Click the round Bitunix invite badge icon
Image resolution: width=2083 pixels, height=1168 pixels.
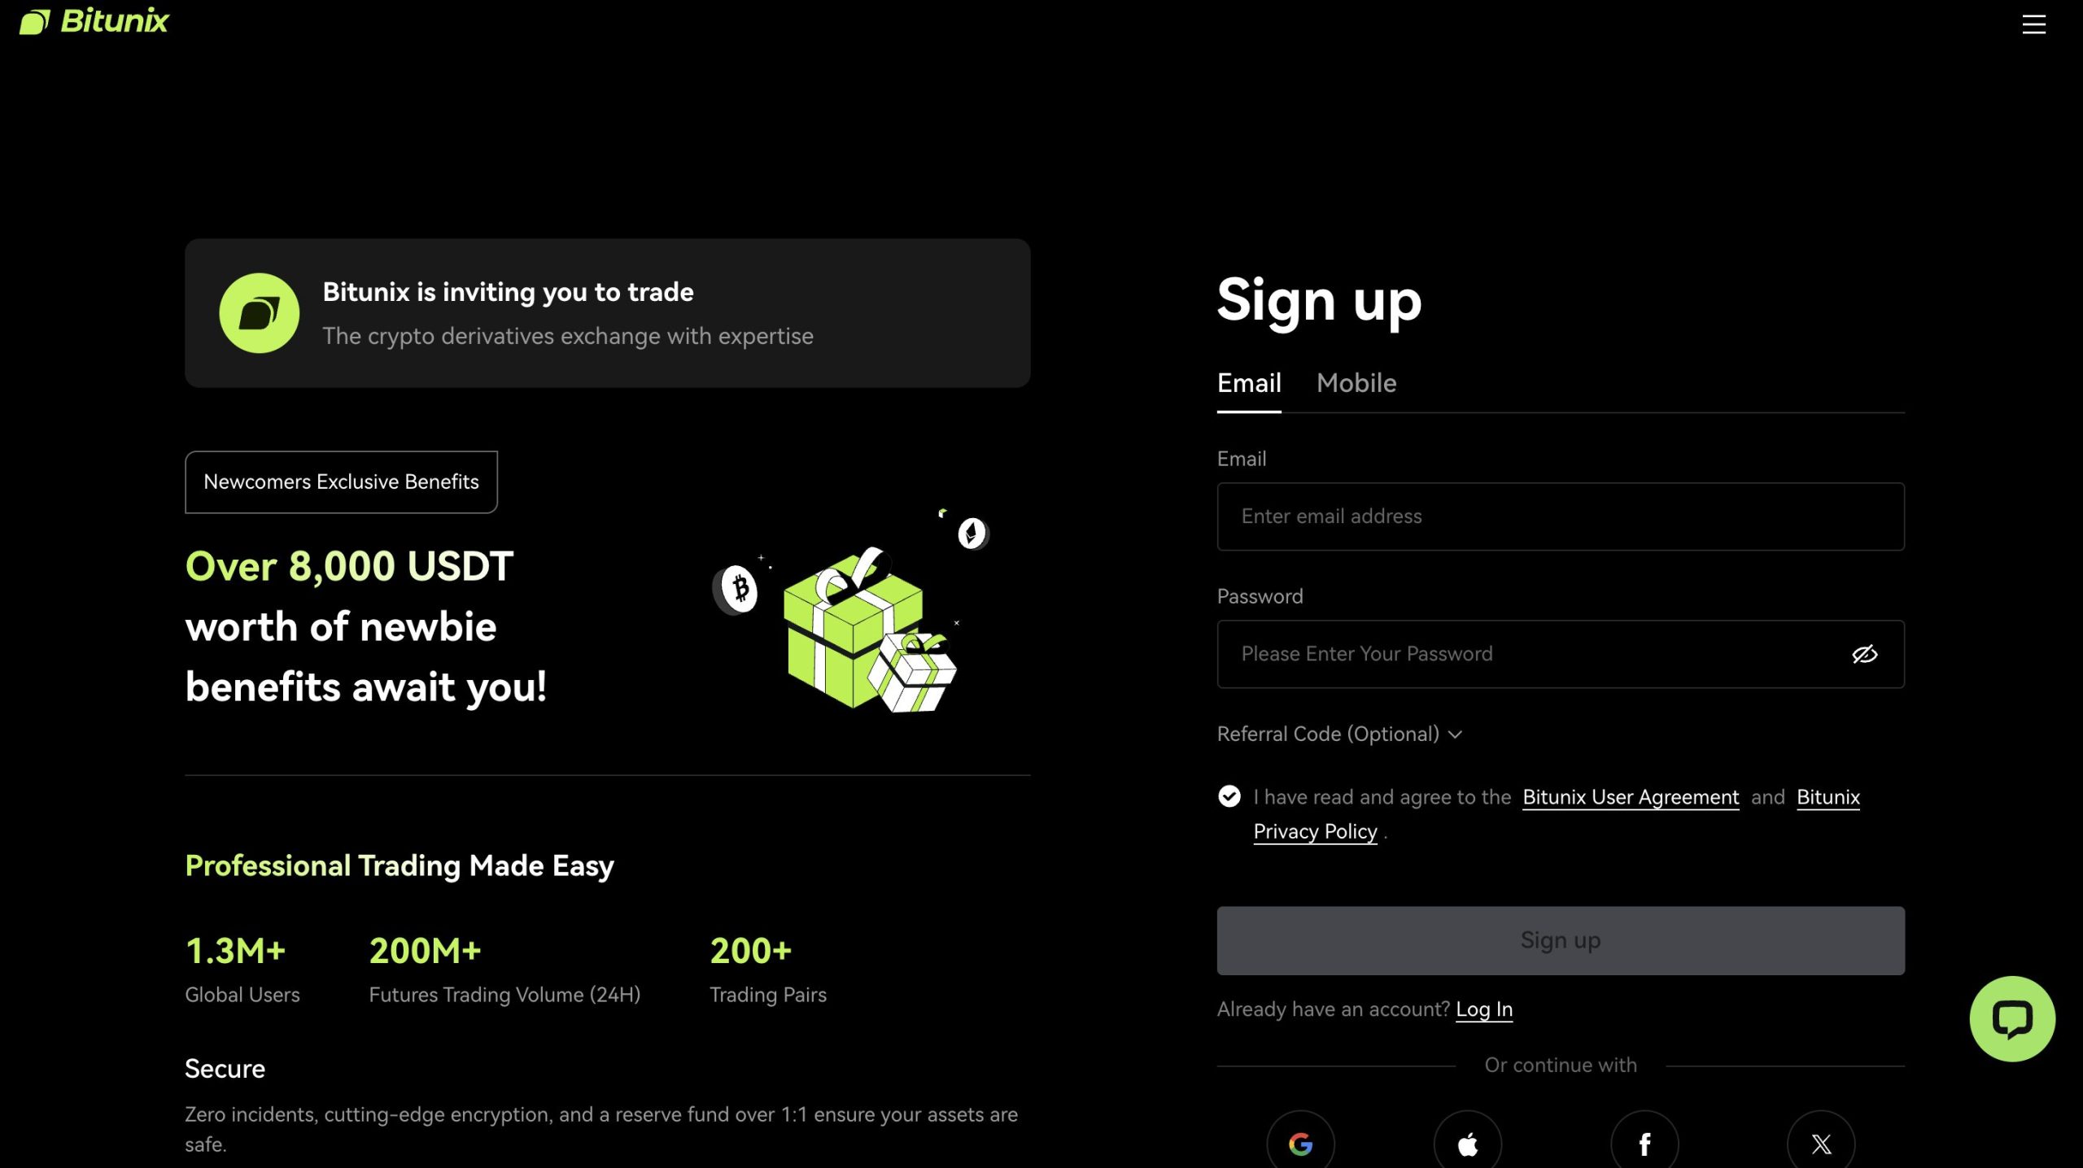(260, 313)
